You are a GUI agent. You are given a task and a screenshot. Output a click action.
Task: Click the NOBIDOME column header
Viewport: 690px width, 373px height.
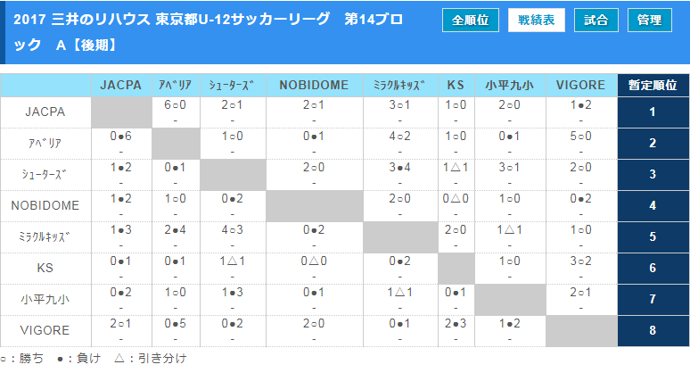[x=314, y=86]
